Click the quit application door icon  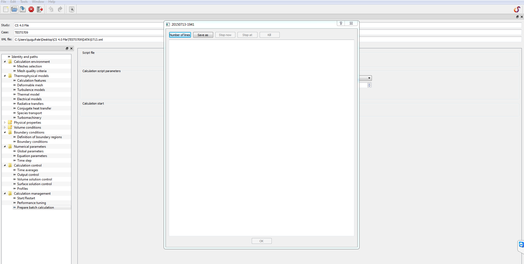click(40, 10)
